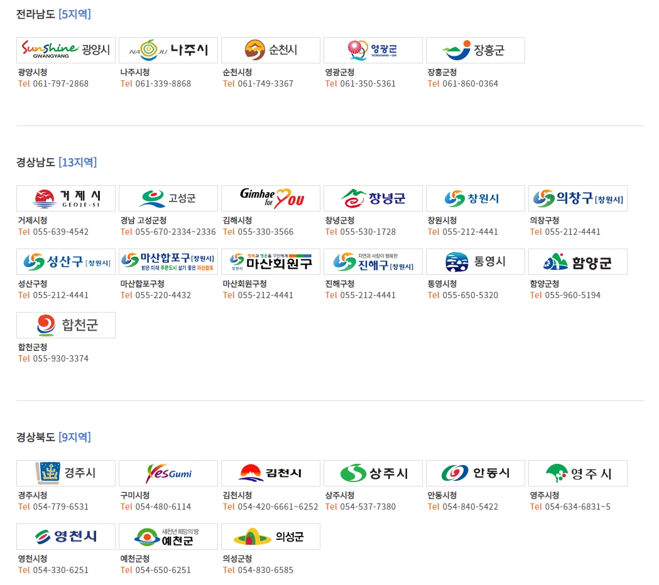
Task: Click phone number 054-830-6585
Action: click(266, 571)
